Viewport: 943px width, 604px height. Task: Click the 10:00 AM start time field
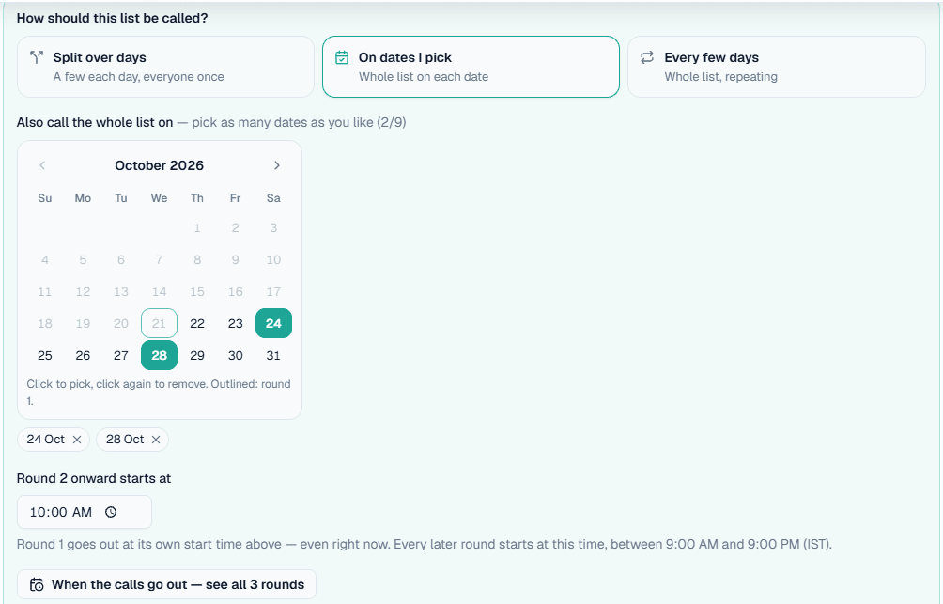coord(85,512)
